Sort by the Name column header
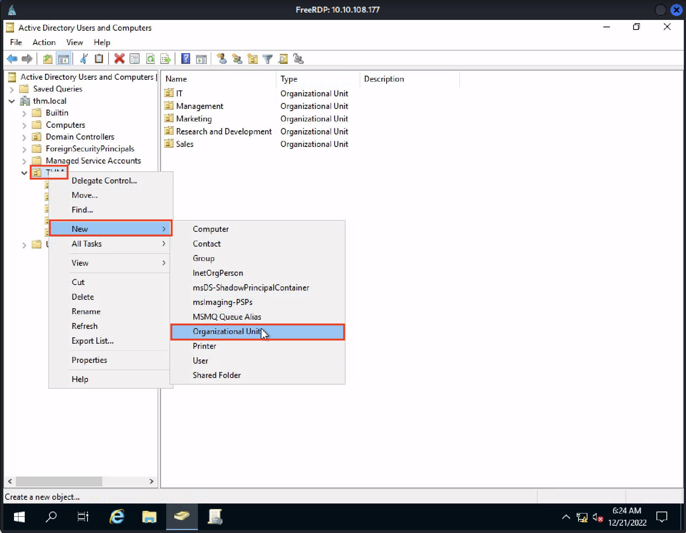The height and width of the screenshot is (533, 686). pos(219,79)
